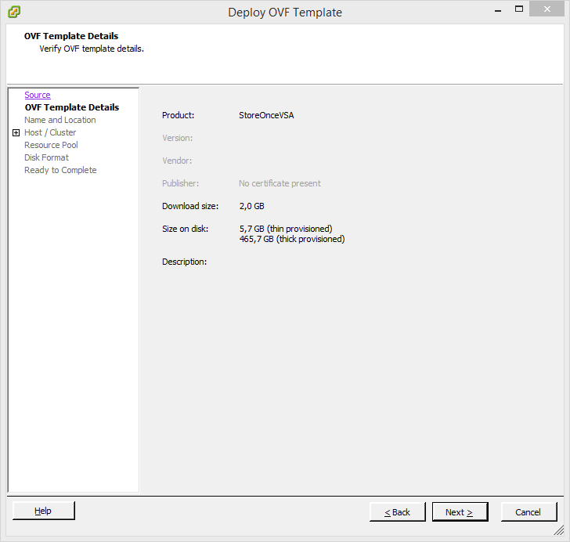Go back to the Source step
The width and height of the screenshot is (570, 542).
coord(38,95)
